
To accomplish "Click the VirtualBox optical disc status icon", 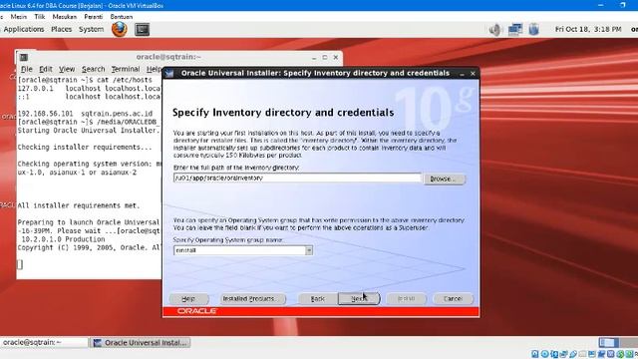I will coord(545,354).
